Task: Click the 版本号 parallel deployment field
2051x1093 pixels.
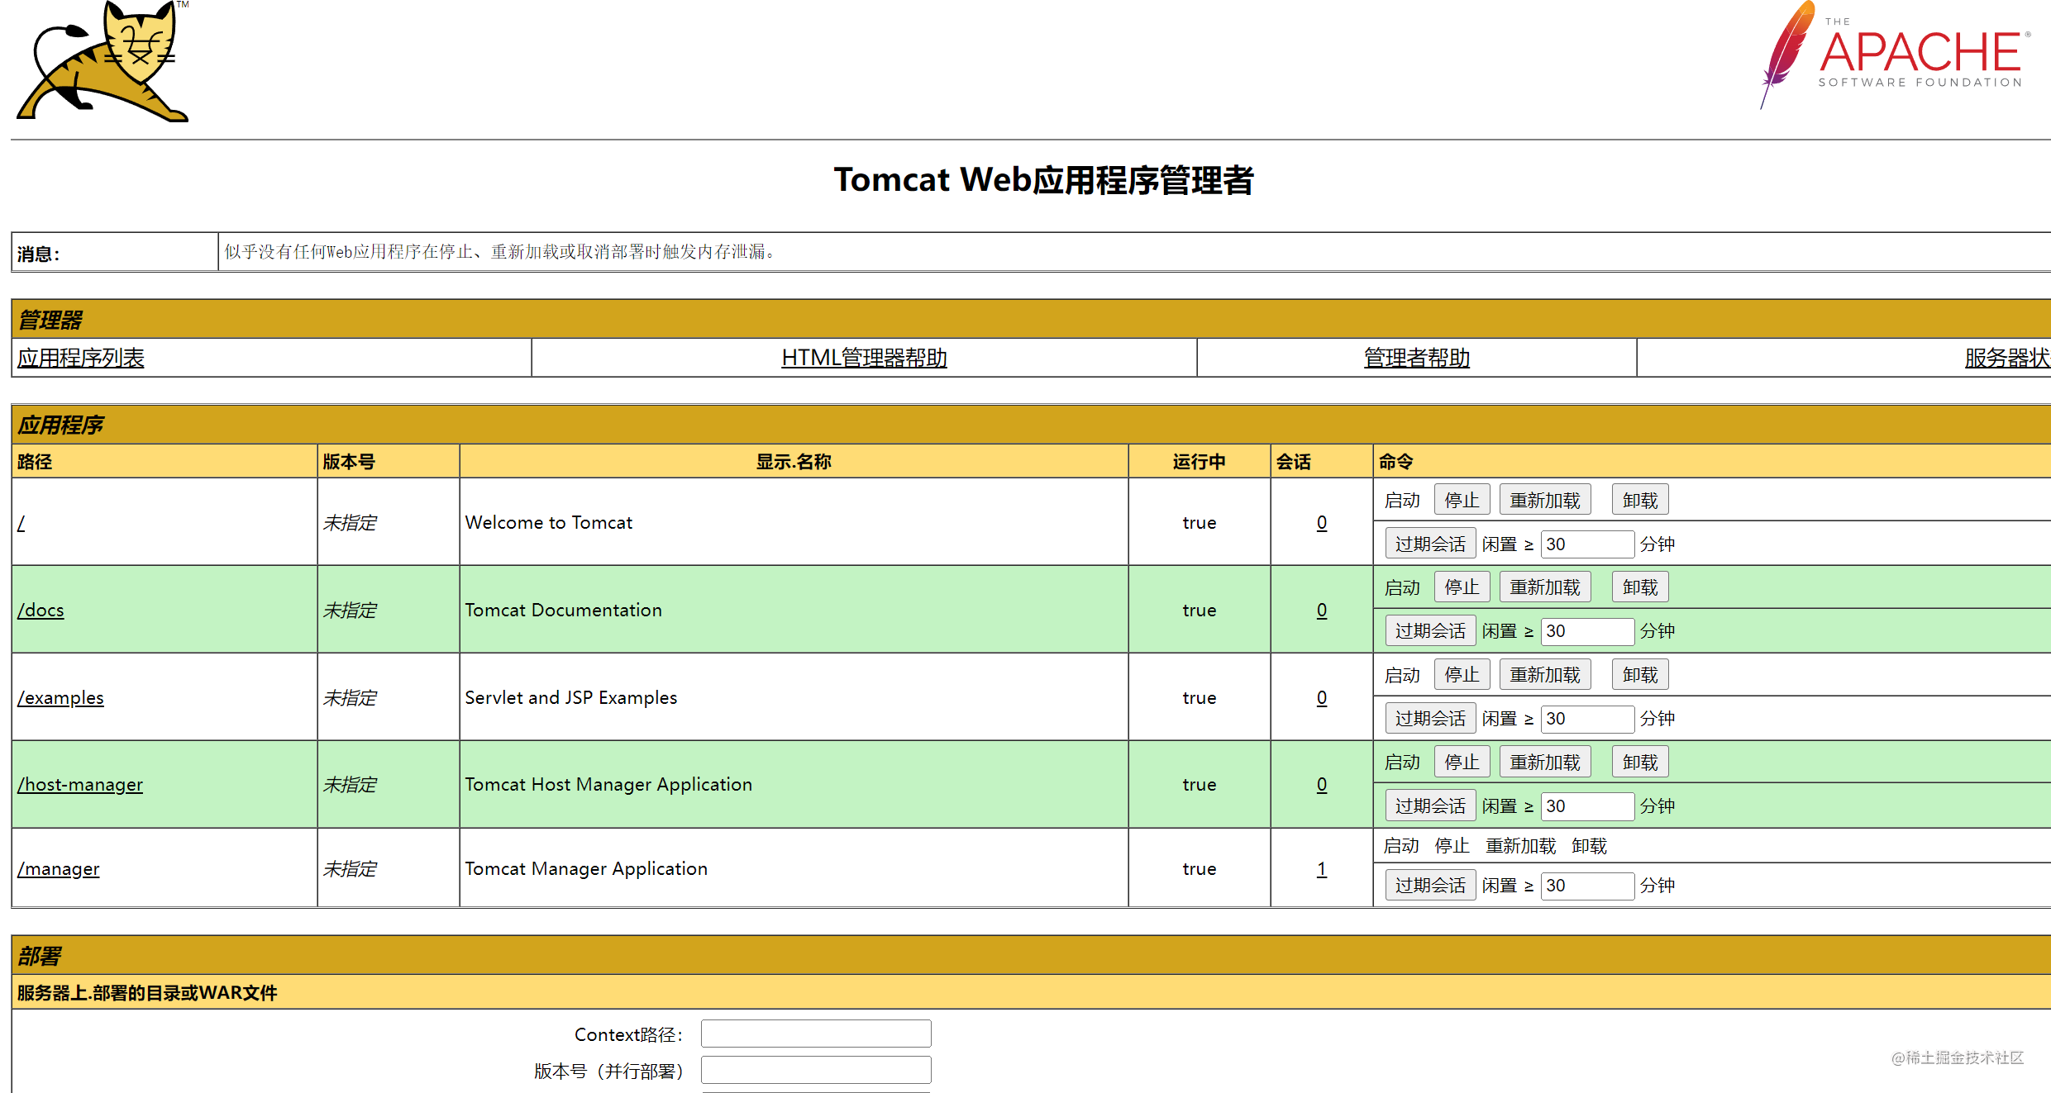Action: tap(814, 1069)
